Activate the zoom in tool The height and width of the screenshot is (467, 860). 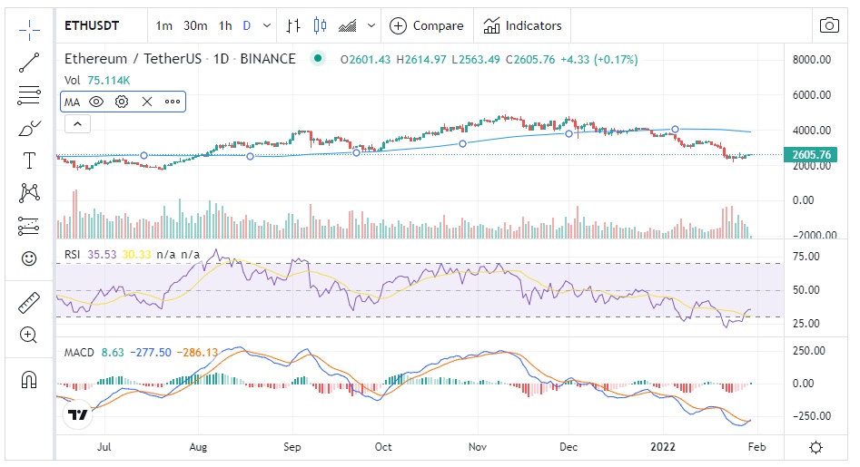pyautogui.click(x=28, y=335)
